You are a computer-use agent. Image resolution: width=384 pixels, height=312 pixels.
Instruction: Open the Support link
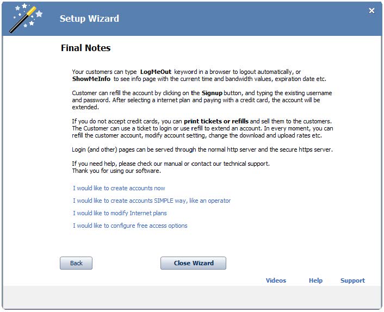[352, 280]
